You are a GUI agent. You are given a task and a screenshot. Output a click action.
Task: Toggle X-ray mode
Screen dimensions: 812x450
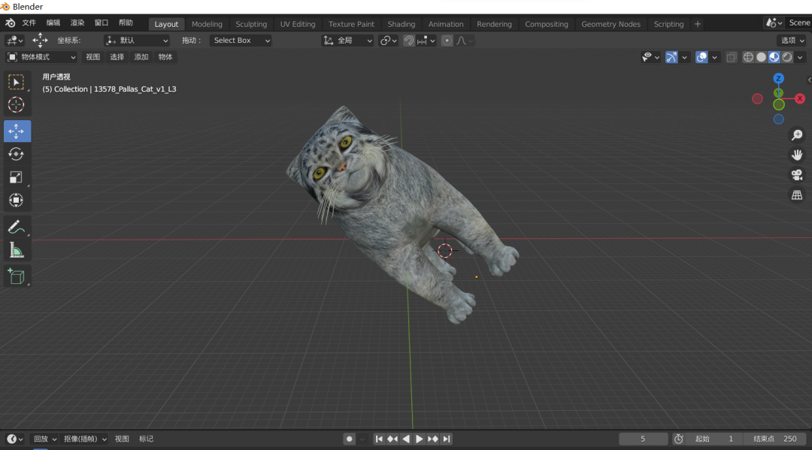(732, 57)
